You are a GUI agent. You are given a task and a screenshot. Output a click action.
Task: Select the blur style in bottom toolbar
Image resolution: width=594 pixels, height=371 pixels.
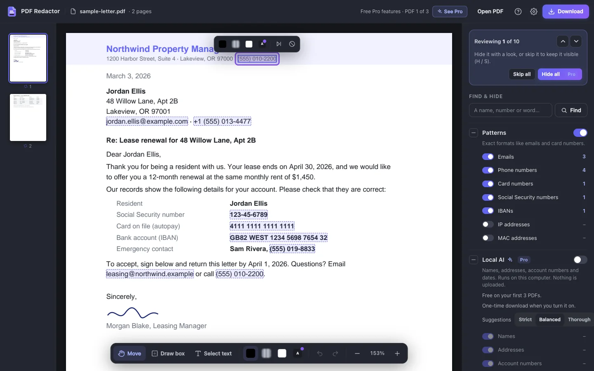click(266, 353)
